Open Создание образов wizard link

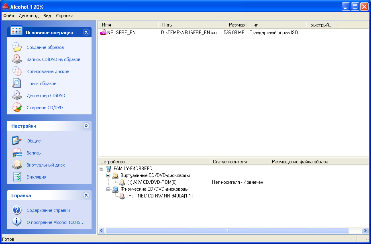pos(45,47)
